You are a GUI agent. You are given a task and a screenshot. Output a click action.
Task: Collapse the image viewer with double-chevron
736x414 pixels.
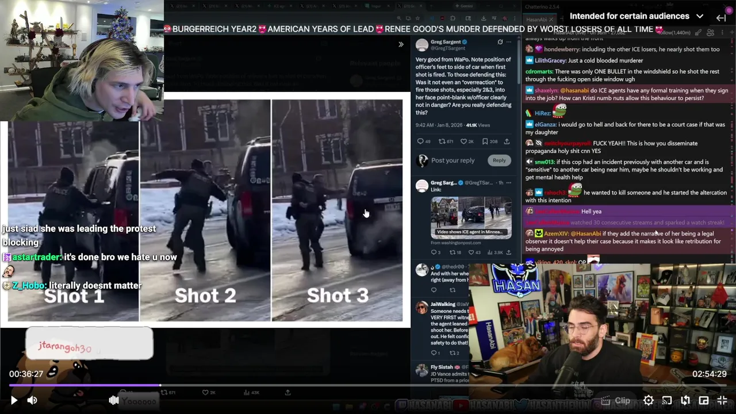pyautogui.click(x=401, y=44)
